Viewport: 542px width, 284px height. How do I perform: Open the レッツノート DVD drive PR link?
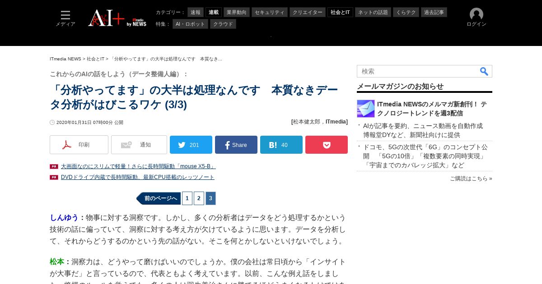138,177
